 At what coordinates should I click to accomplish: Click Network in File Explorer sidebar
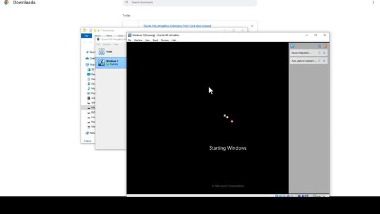90,133
